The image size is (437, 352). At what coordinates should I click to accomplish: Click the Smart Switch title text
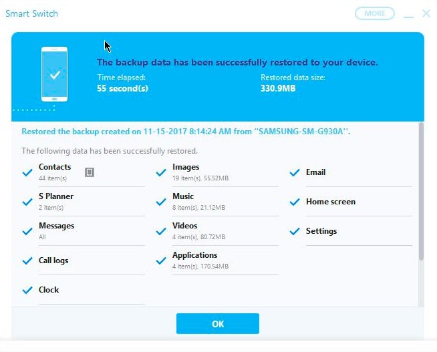pyautogui.click(x=31, y=13)
